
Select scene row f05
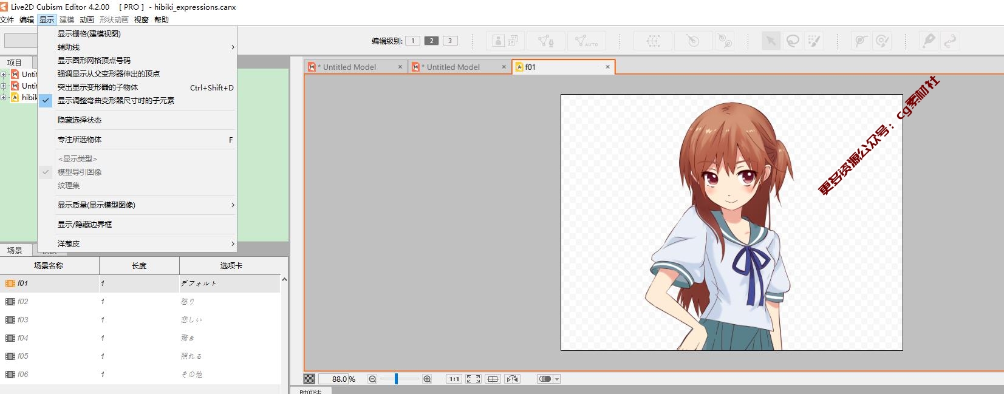coord(140,356)
